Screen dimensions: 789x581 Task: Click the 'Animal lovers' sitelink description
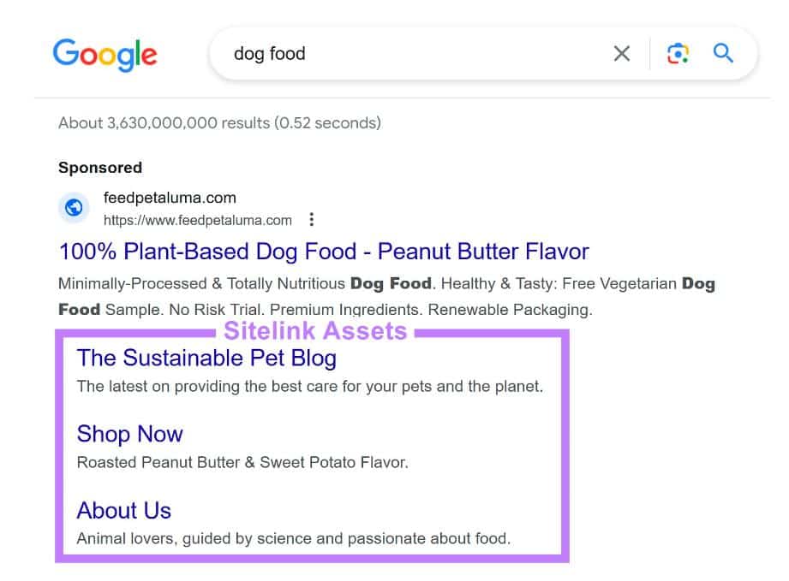point(294,538)
